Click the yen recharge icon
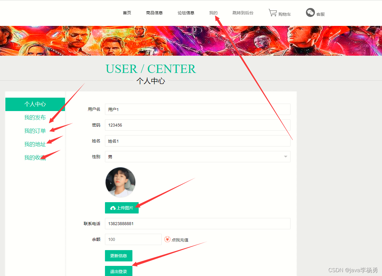This screenshot has height=276, width=382. tap(167, 239)
